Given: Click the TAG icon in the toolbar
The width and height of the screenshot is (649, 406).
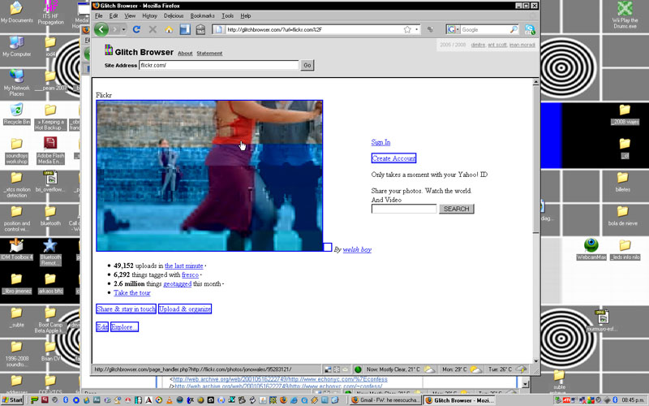Looking at the screenshot, I should pos(200,29).
